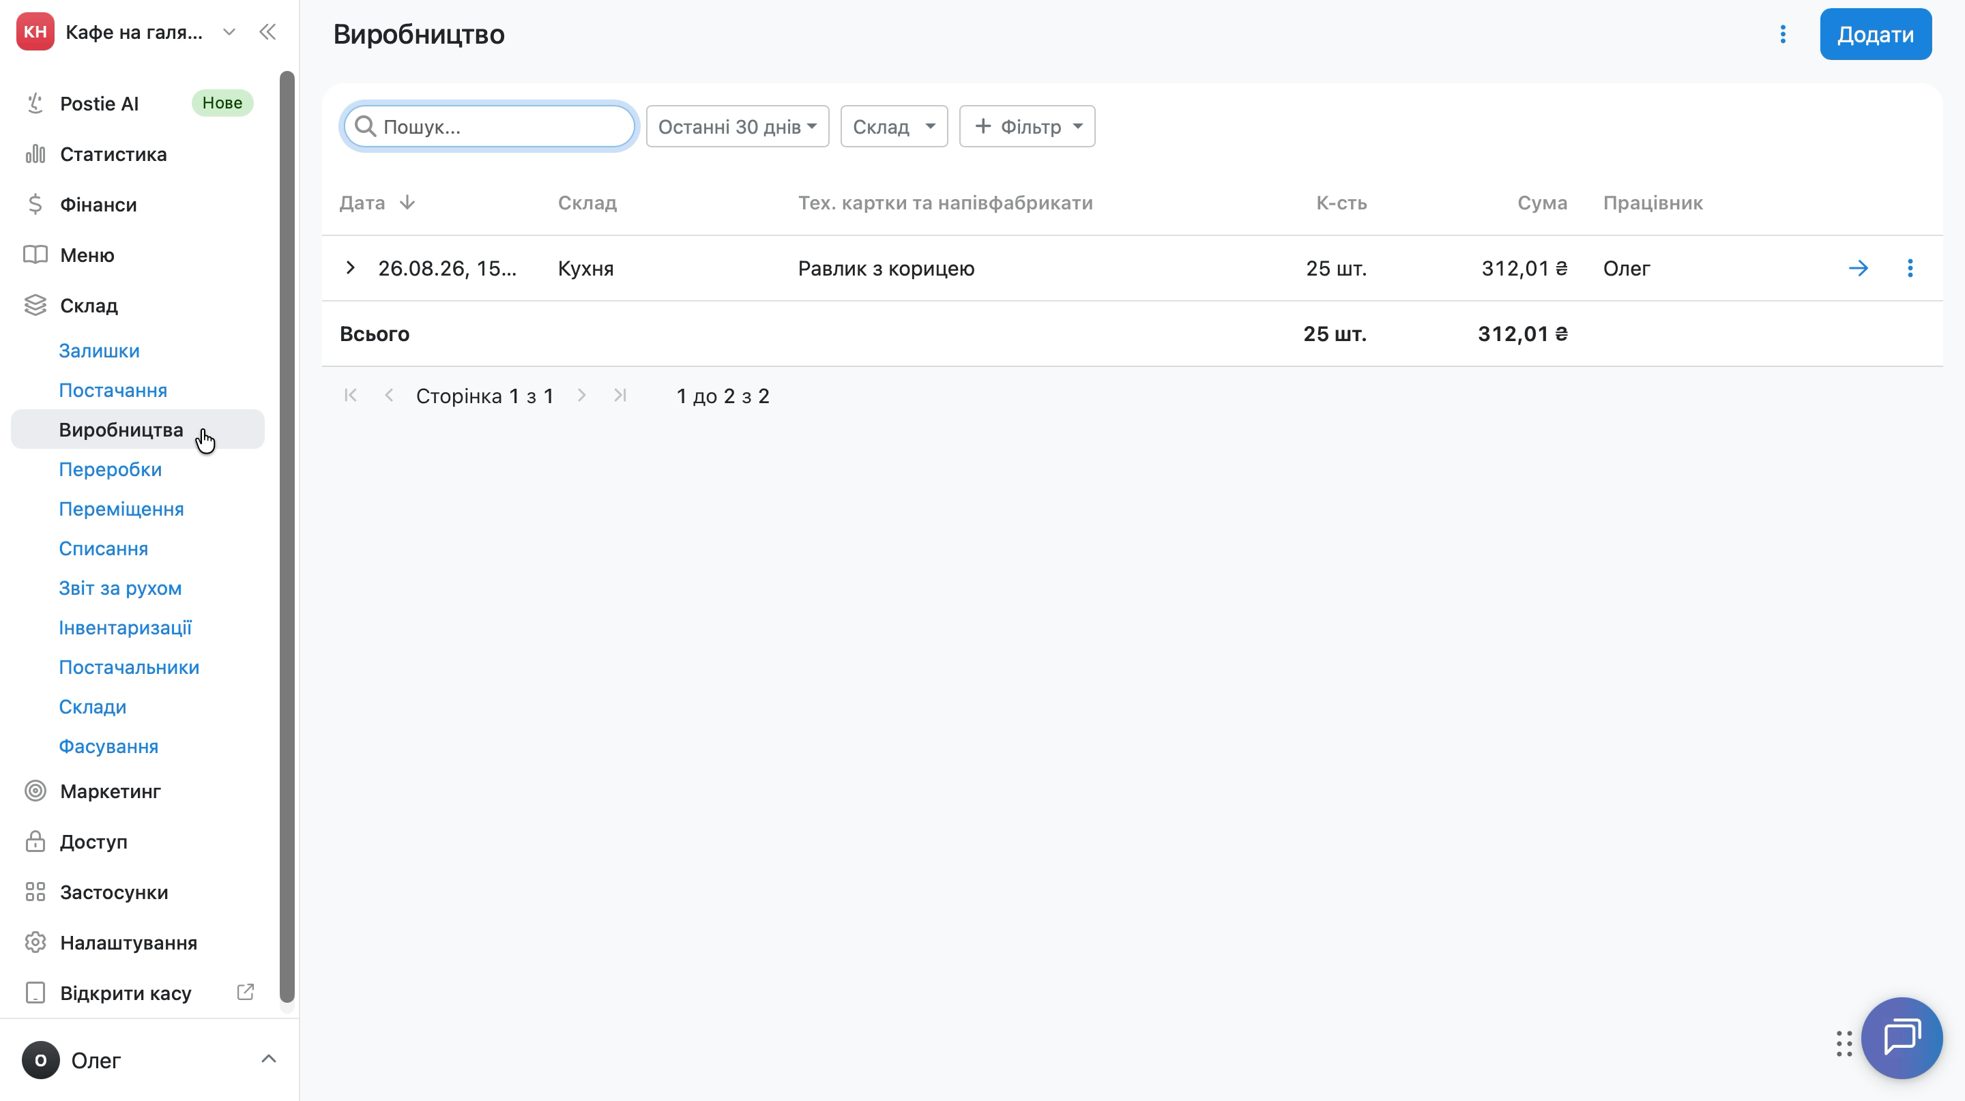Screen dimensions: 1965x1101
Task: Open the cafe account switcher dropdown
Action: point(229,32)
